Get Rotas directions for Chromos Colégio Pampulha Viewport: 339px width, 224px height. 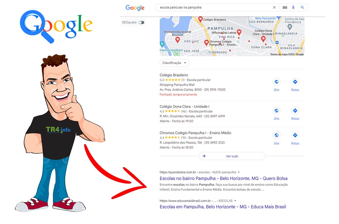point(295,135)
